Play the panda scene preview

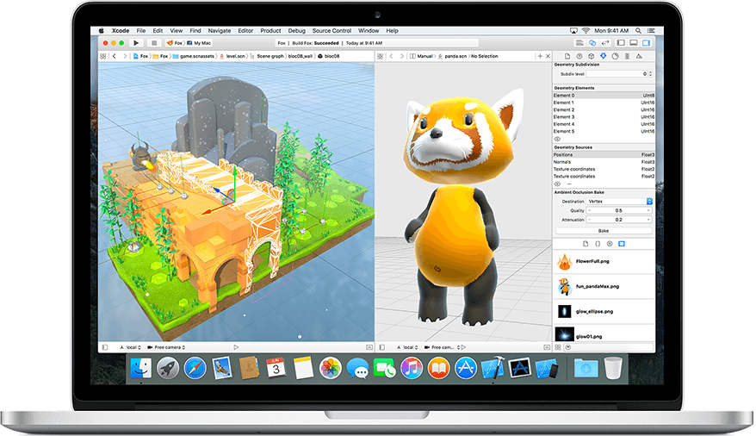463,347
